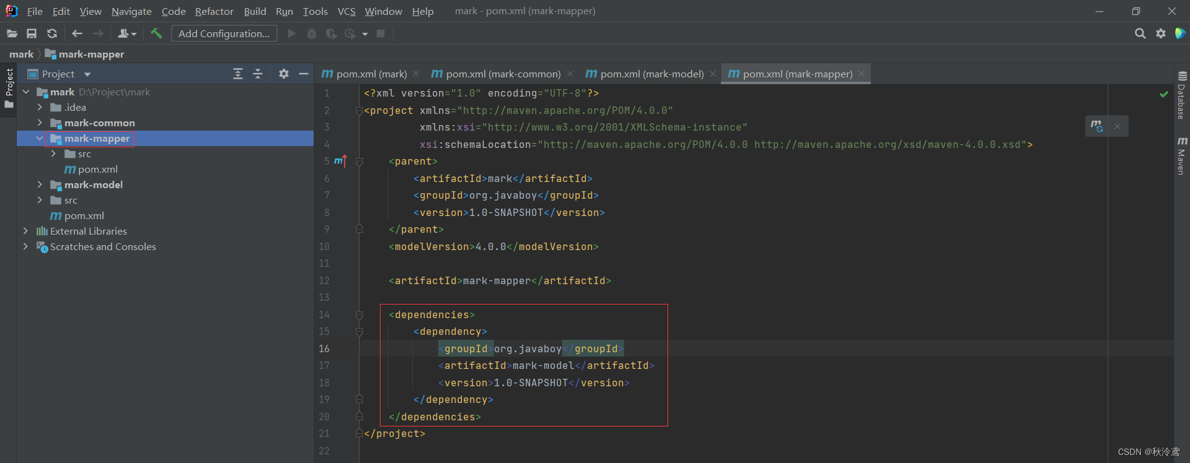Save all with the floppy disk icon
This screenshot has height=463, width=1190.
tap(32, 33)
